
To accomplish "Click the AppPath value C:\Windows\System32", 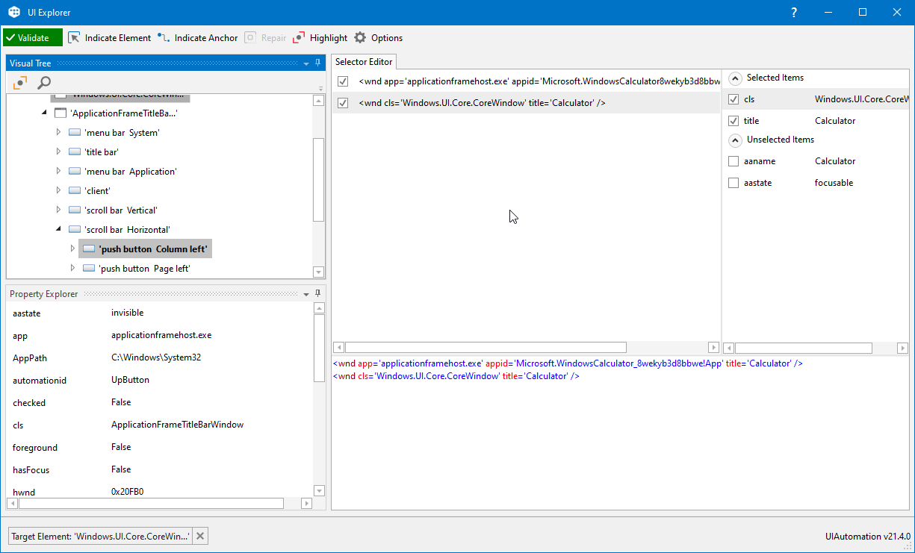I will (156, 357).
